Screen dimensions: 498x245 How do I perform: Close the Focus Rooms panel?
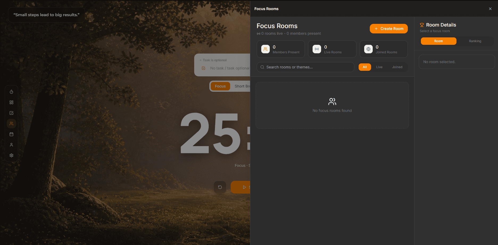[x=490, y=9]
